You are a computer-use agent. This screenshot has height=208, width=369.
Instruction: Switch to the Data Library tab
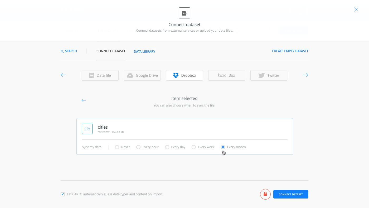click(144, 52)
